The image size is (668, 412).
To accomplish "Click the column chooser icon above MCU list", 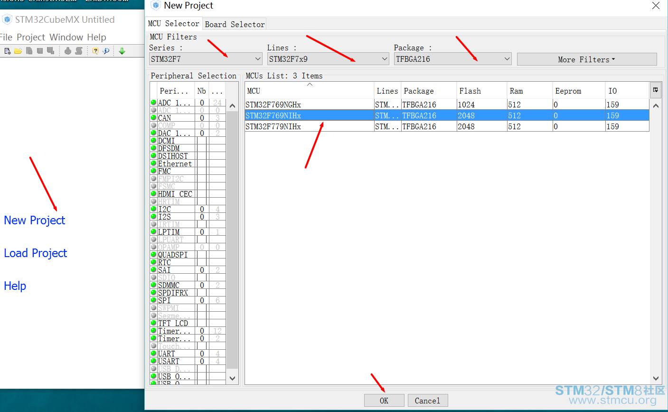I will (656, 90).
